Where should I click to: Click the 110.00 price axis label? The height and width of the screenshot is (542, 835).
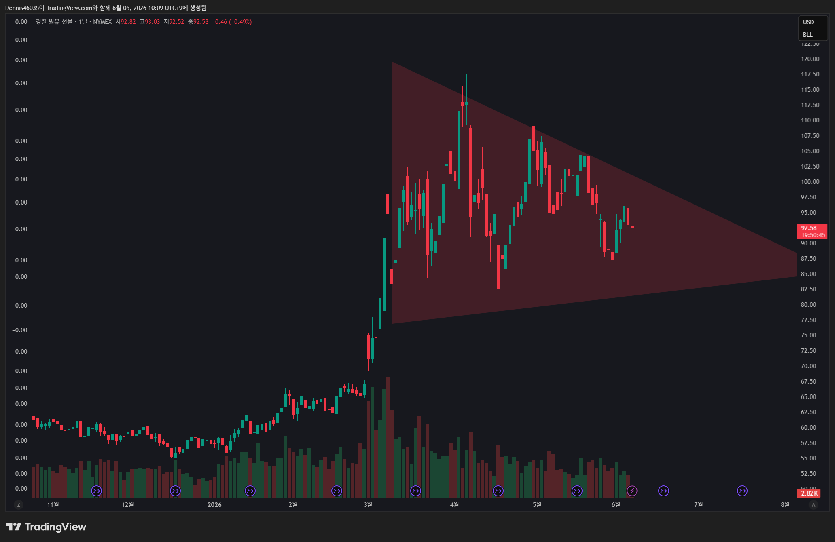point(810,120)
